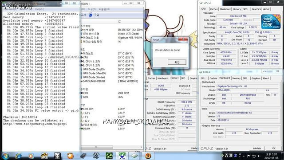Click the '1.392 V' Core Voltage value
The image size is (284, 160).
coord(253,27)
